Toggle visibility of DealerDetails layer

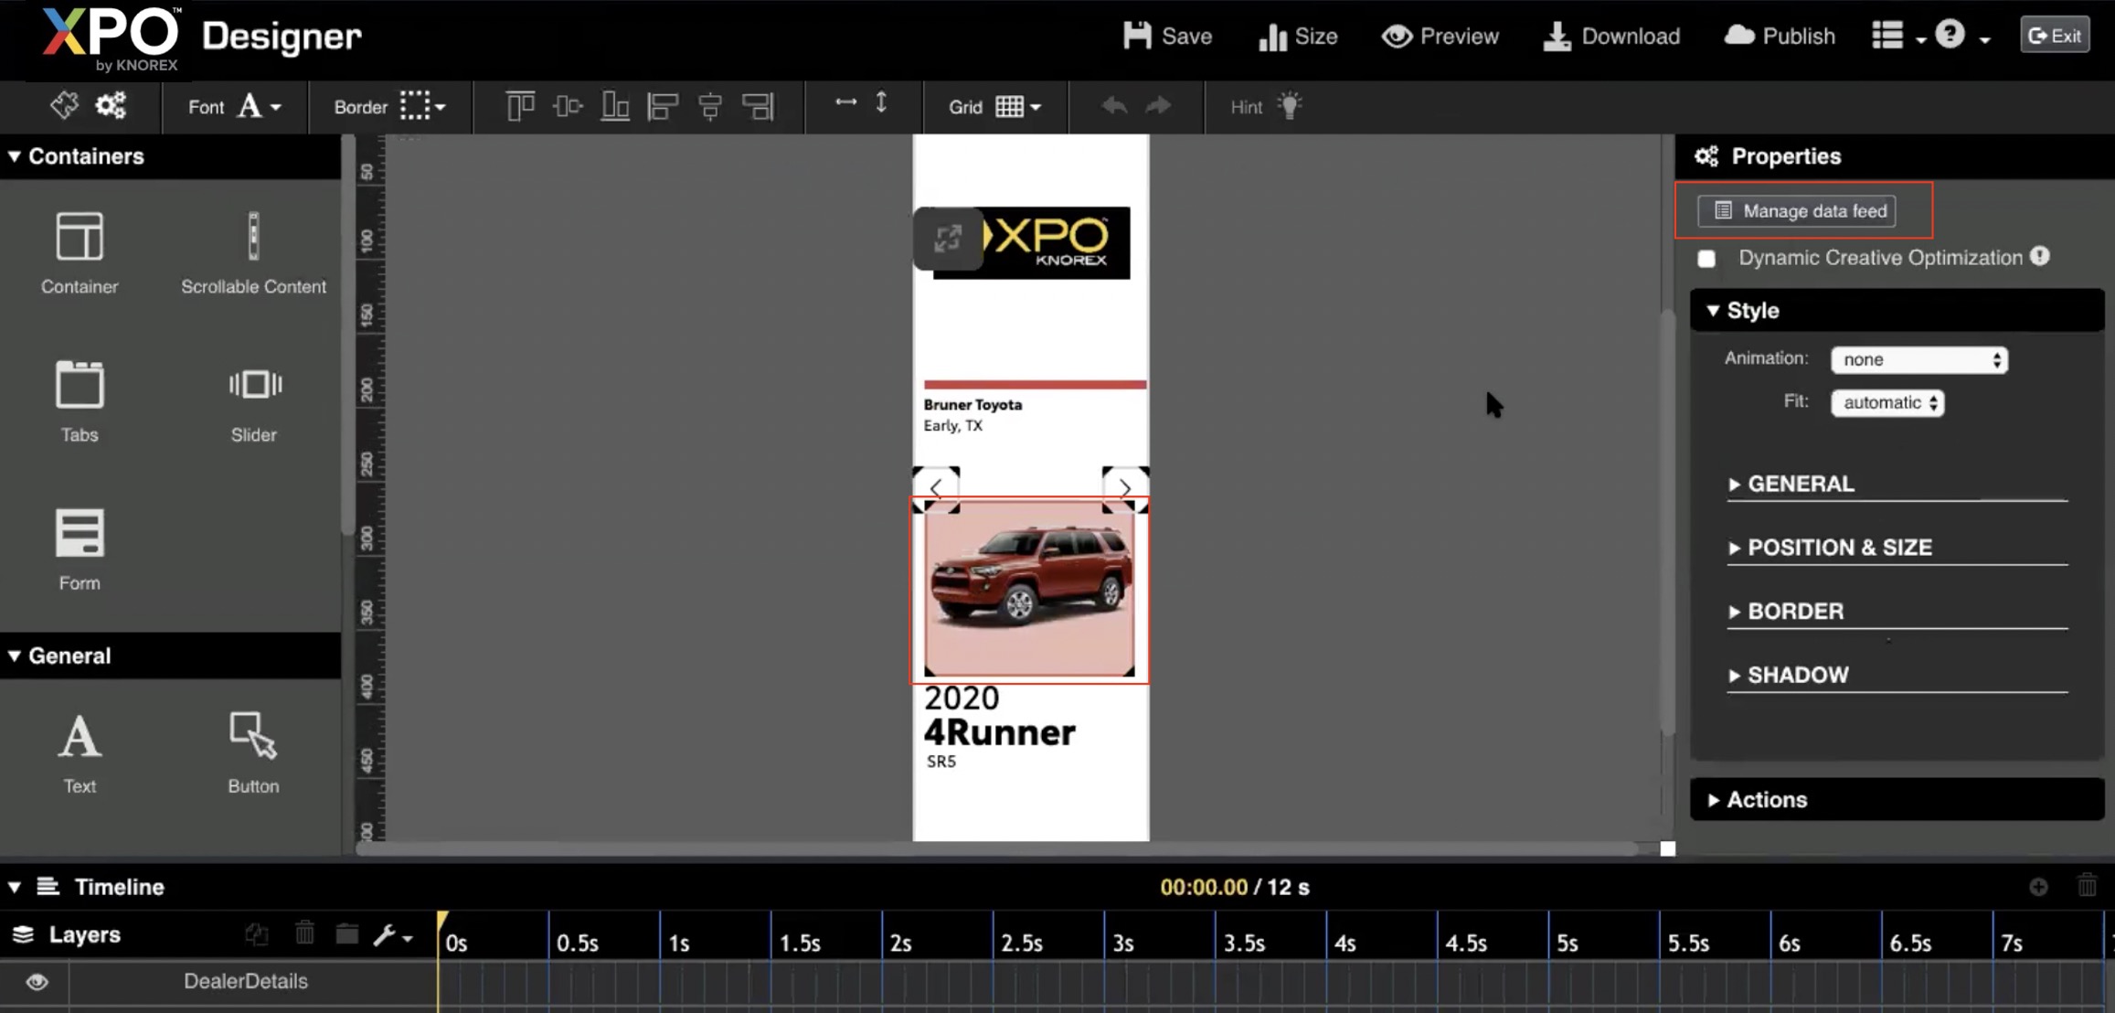coord(37,982)
